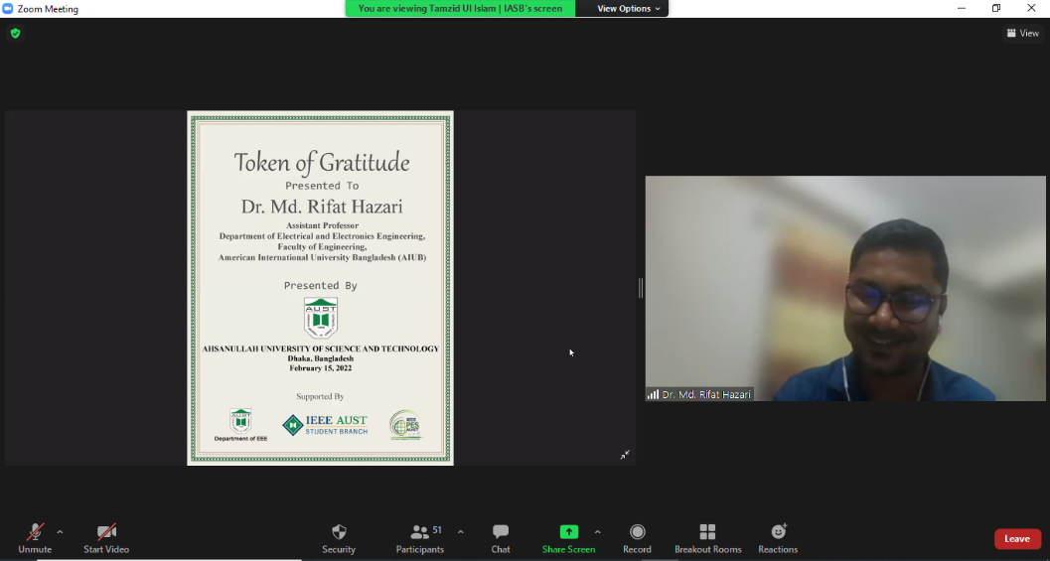Unmute the microphone
1050x561 pixels.
pyautogui.click(x=35, y=538)
